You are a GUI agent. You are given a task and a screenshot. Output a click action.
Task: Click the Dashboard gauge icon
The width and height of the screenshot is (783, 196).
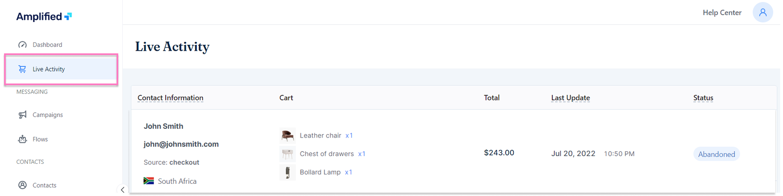(x=23, y=45)
